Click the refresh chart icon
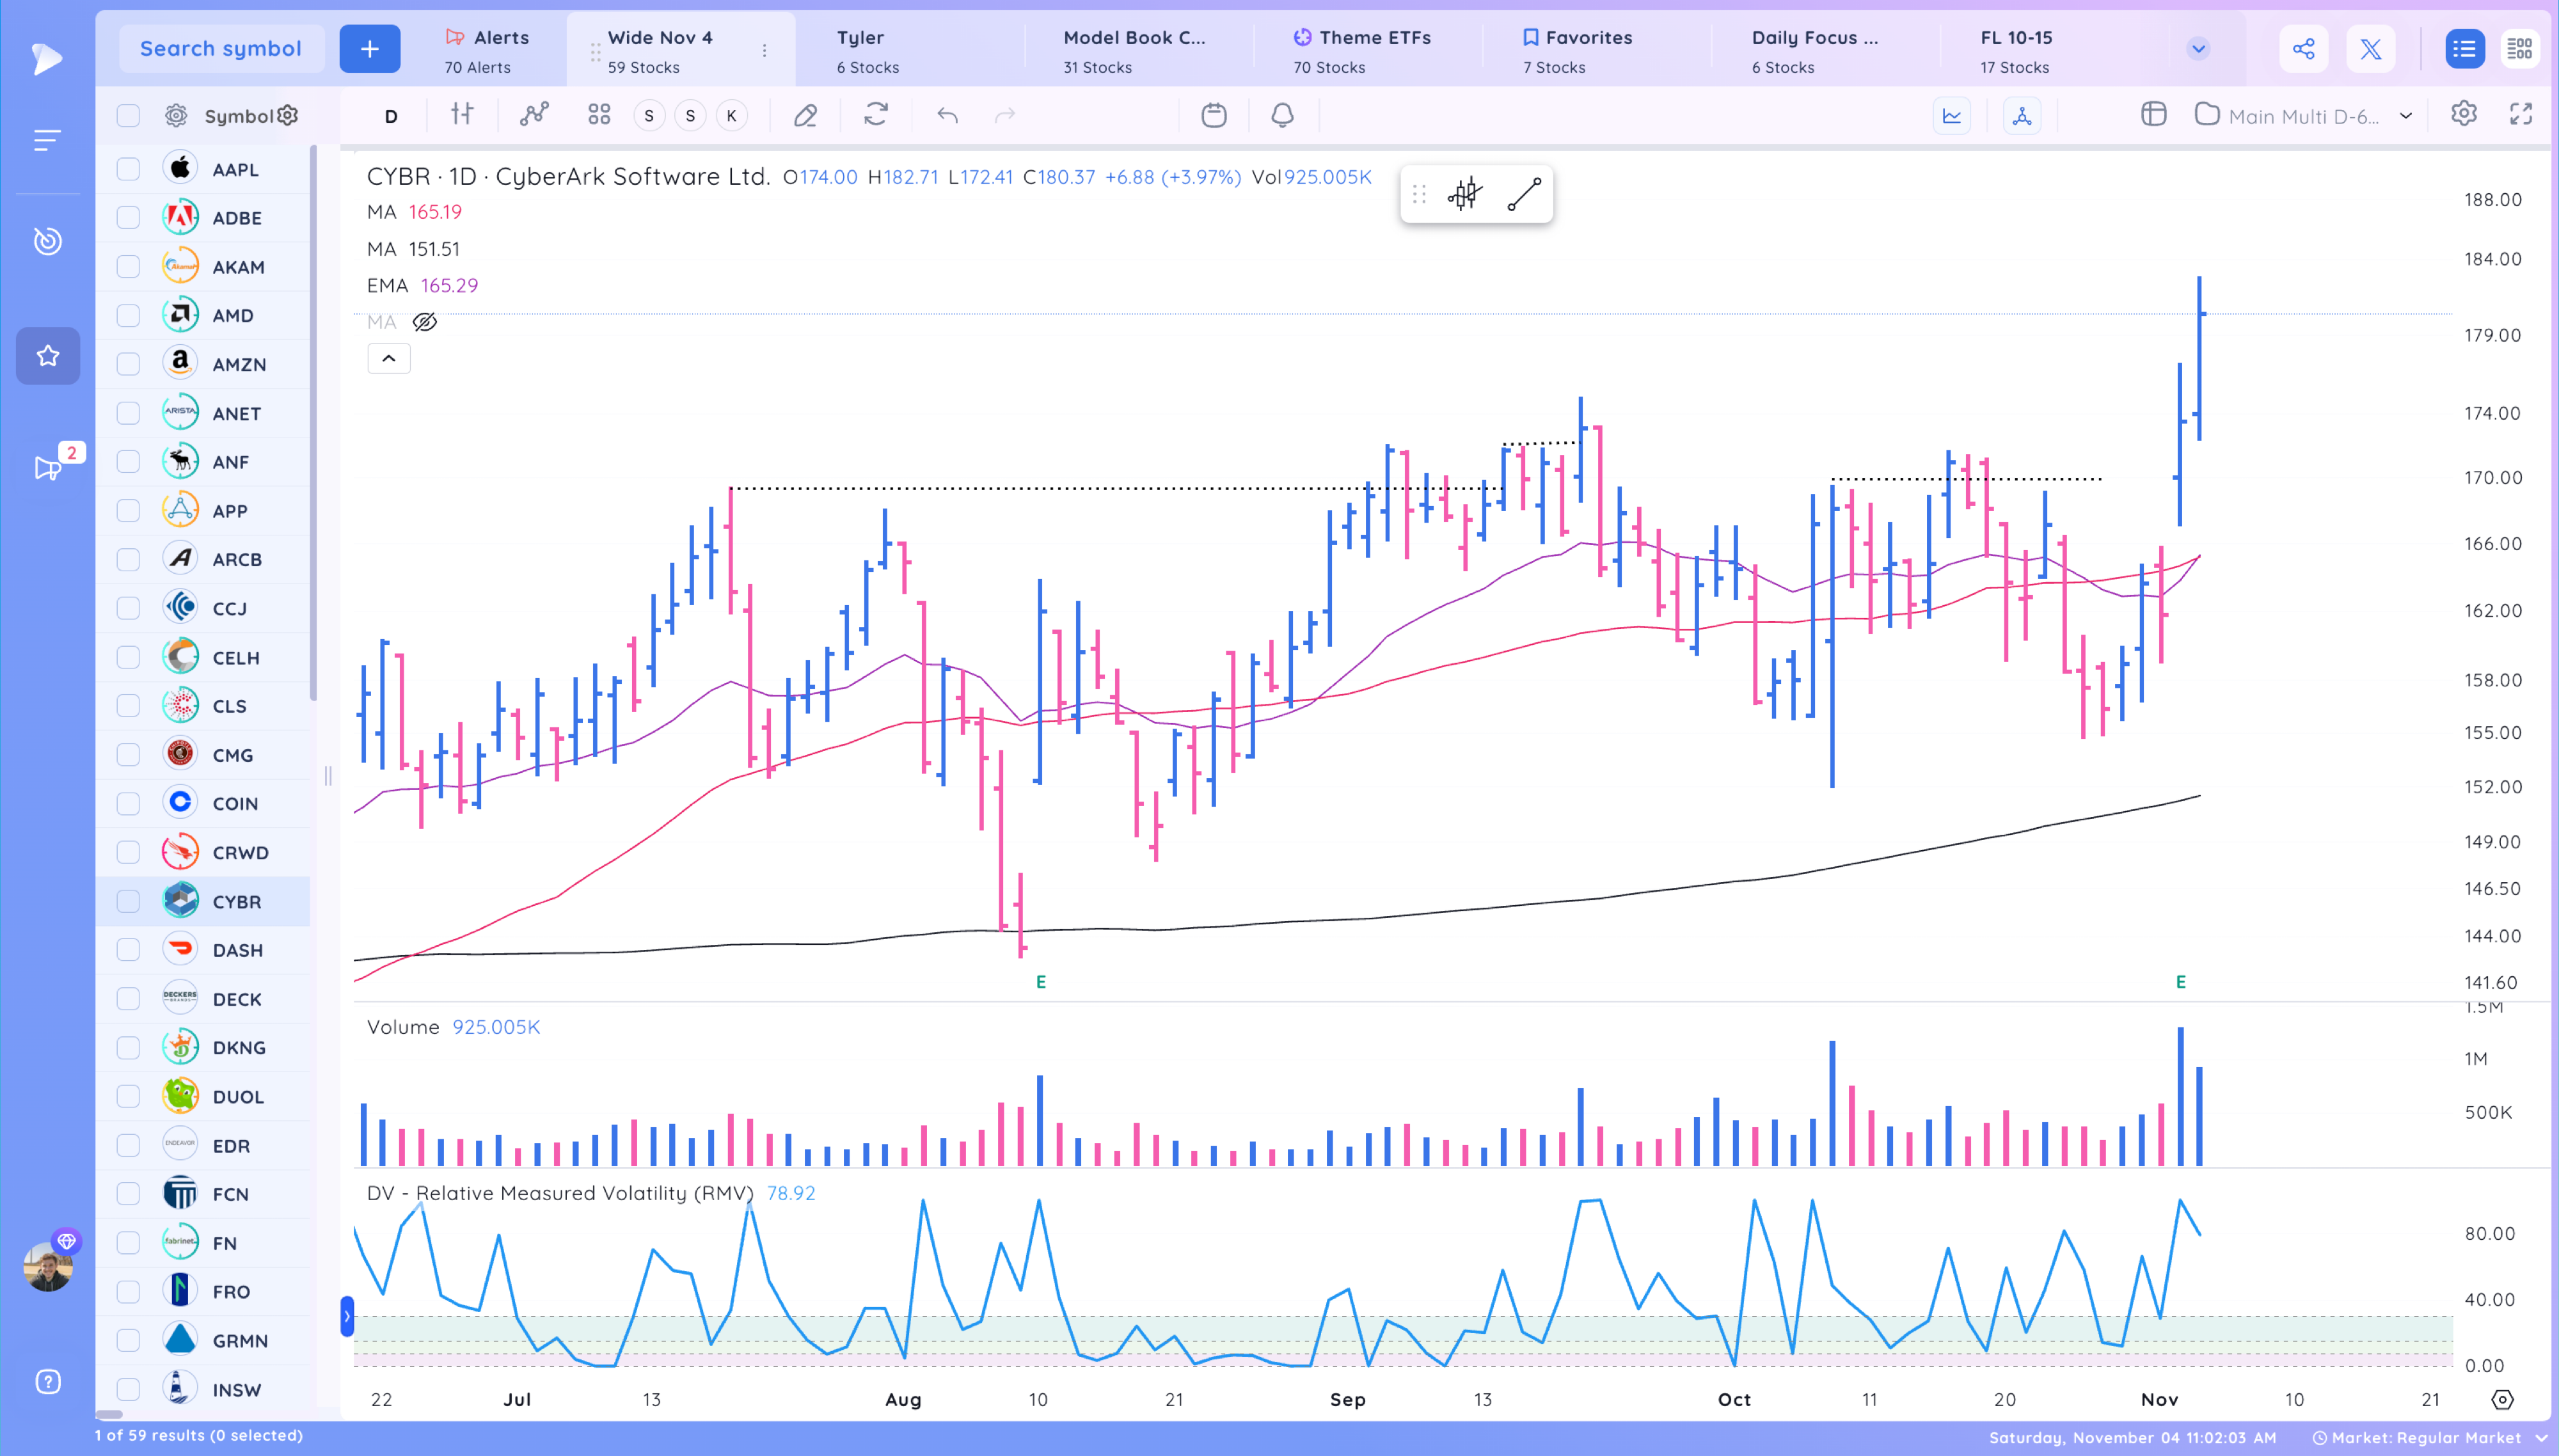 pyautogui.click(x=876, y=115)
